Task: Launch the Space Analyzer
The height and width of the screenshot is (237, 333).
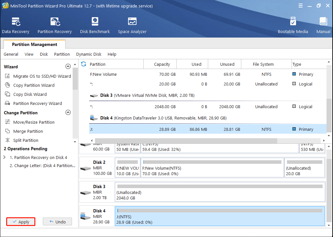Action: 132,25
